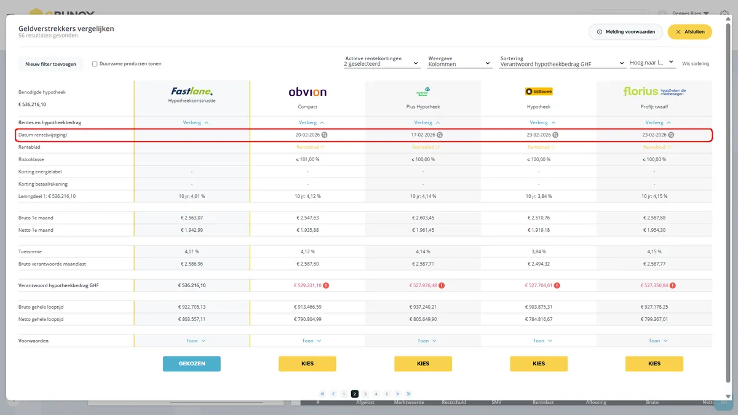Screen dimensions: 738x415
Task: Collapse the Obvion column with Verberg
Action: pos(311,122)
